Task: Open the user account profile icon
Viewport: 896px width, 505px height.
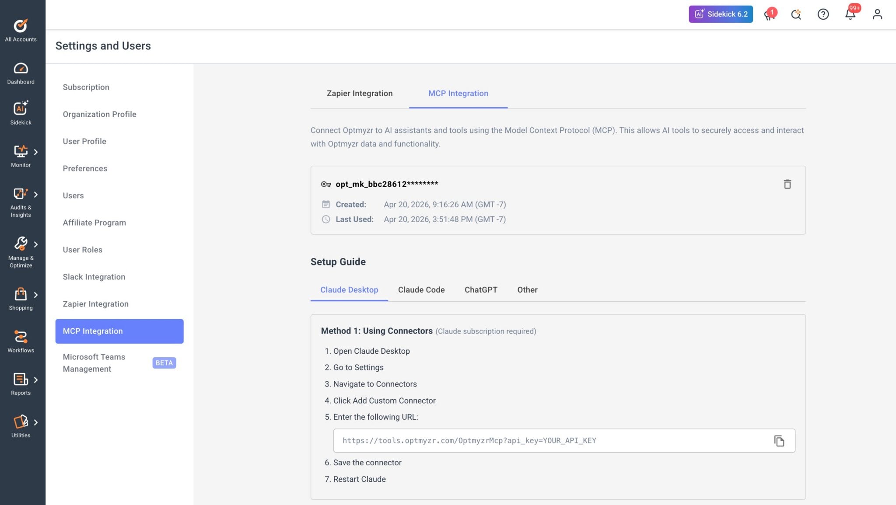Action: click(x=877, y=14)
